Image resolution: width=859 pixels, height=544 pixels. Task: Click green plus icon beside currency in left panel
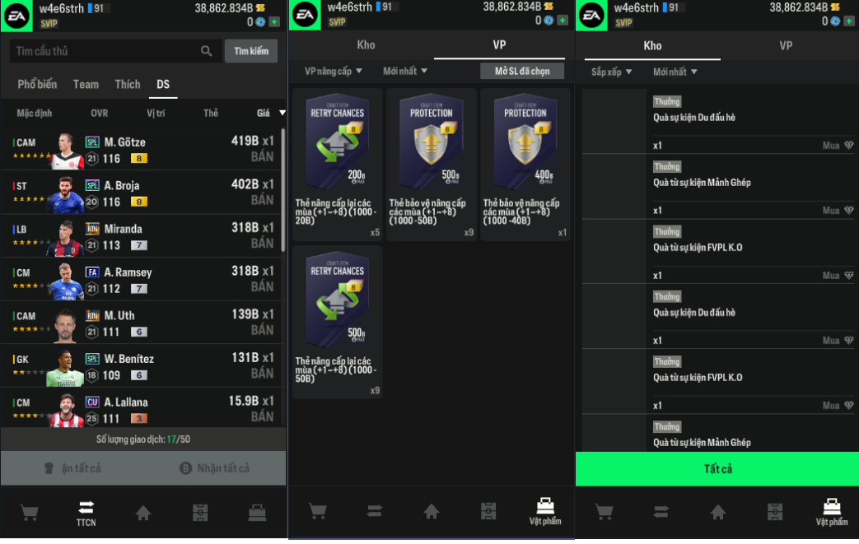click(x=274, y=22)
